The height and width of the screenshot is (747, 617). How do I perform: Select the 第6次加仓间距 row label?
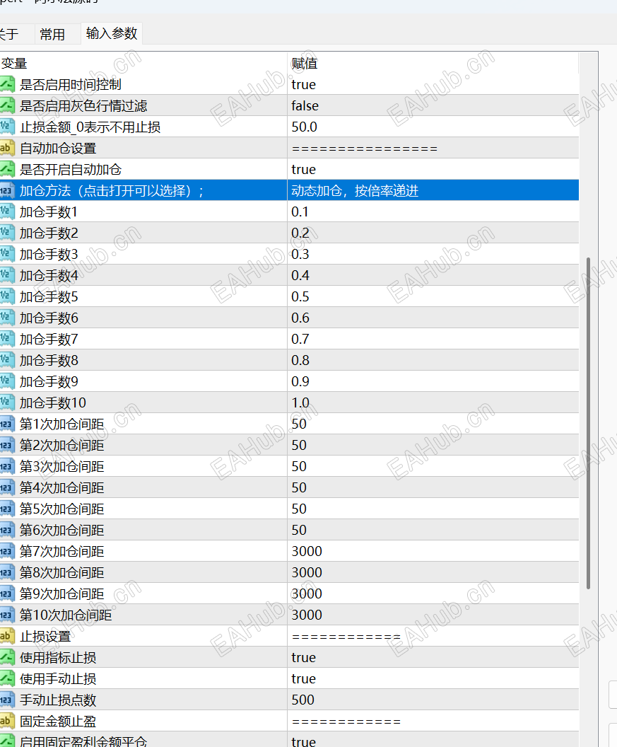[62, 530]
